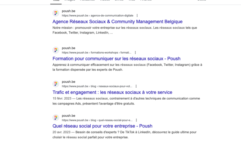Click the poush.be site name above the Trafic et engagement title
The width and height of the screenshot is (241, 144).
click(x=68, y=82)
